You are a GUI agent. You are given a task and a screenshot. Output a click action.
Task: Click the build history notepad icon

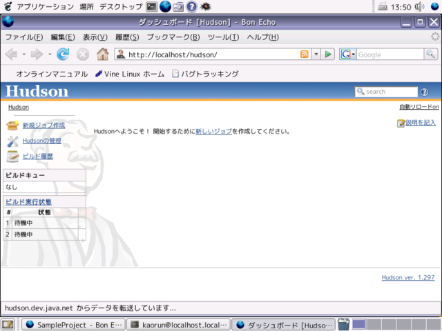[x=12, y=157]
